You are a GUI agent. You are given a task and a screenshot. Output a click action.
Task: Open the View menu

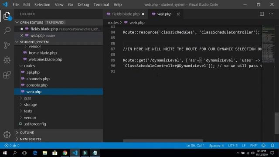click(59, 5)
